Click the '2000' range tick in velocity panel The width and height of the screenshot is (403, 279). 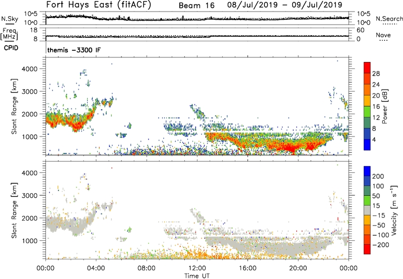pos(30,218)
